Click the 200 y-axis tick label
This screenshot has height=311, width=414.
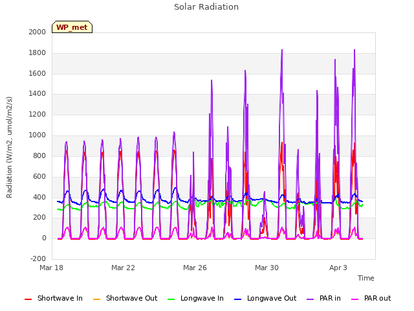pyautogui.click(x=39, y=218)
